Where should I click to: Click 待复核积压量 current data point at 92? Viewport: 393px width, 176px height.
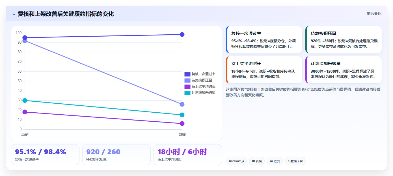click(25, 41)
